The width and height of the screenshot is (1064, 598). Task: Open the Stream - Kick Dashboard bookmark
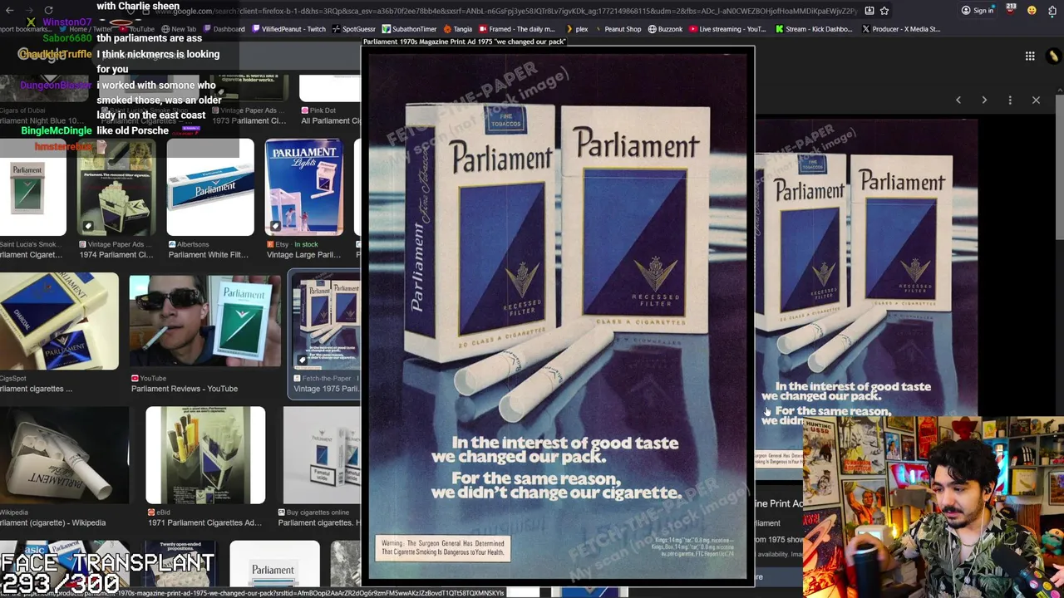coord(814,29)
